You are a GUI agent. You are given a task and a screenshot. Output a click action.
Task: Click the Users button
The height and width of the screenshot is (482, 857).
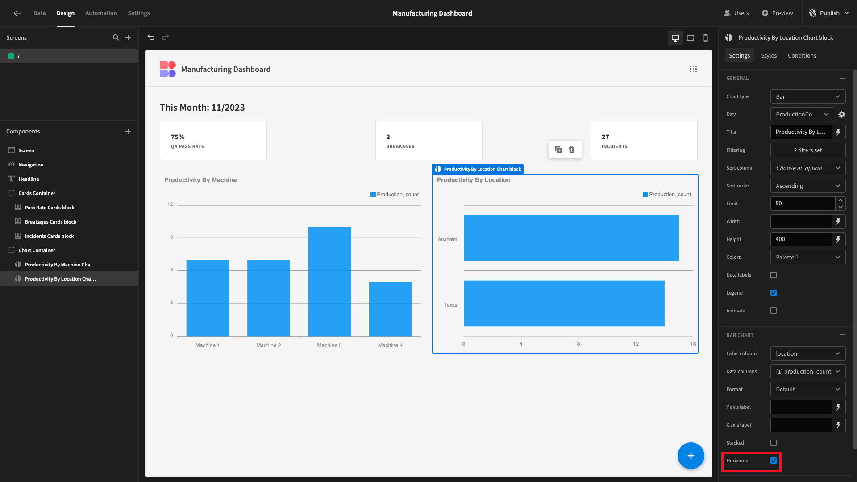coord(736,13)
